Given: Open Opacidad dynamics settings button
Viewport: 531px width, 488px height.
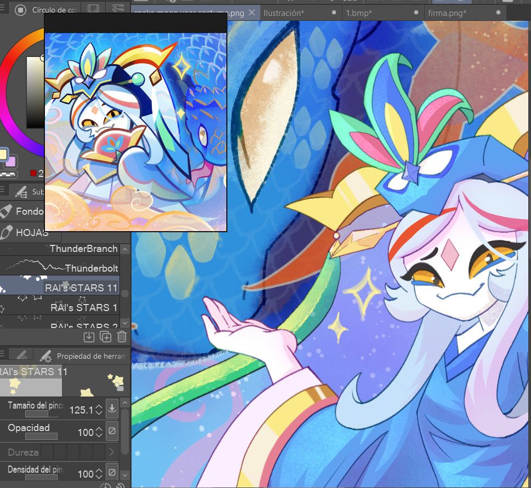Looking at the screenshot, I should 112,431.
